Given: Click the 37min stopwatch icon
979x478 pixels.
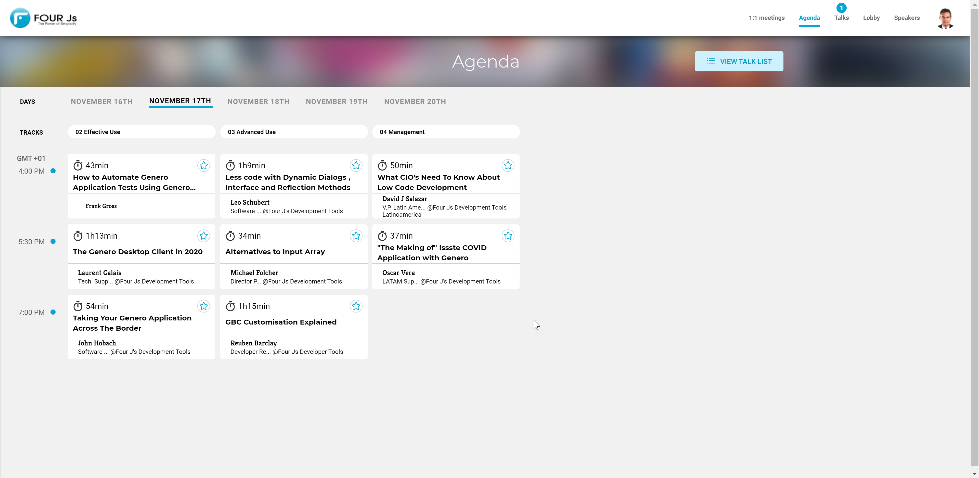Looking at the screenshot, I should tap(382, 236).
